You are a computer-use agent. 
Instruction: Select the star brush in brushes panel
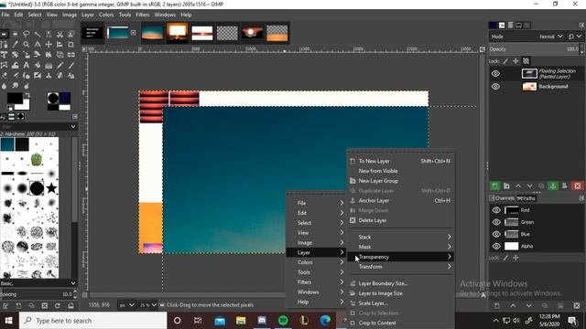pos(51,188)
